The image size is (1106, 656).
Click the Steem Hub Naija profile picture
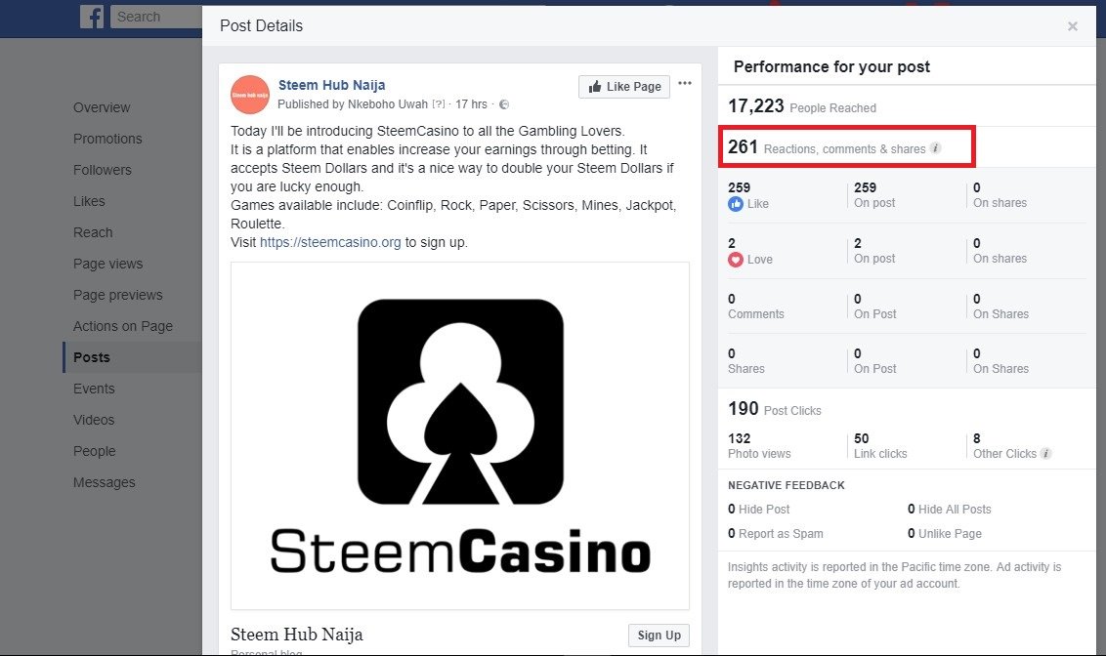(x=250, y=95)
